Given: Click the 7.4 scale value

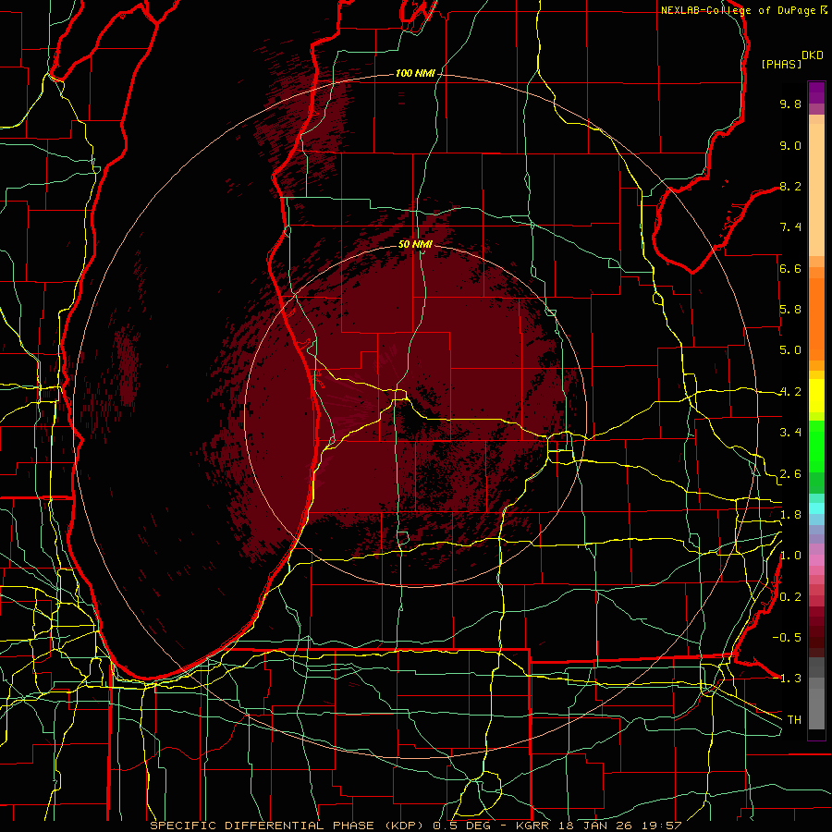Looking at the screenshot, I should click(x=790, y=227).
